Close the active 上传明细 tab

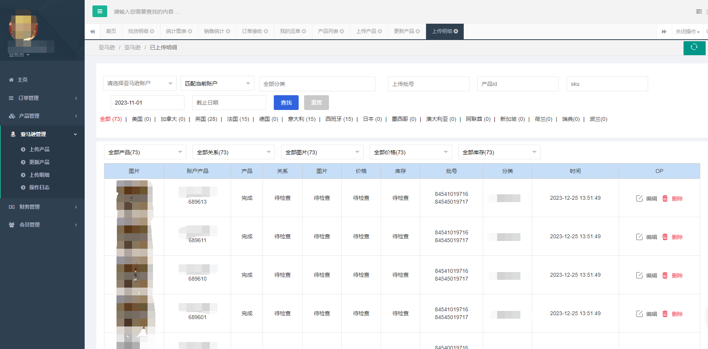[456, 31]
